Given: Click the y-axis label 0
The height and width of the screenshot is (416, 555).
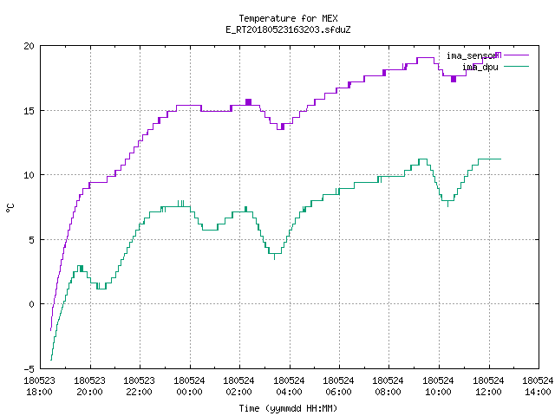Looking at the screenshot, I should click(x=31, y=304).
